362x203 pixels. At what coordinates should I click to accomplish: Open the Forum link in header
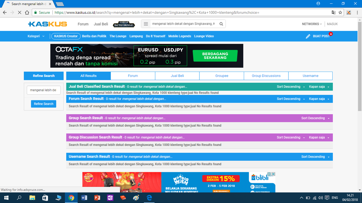[83, 24]
